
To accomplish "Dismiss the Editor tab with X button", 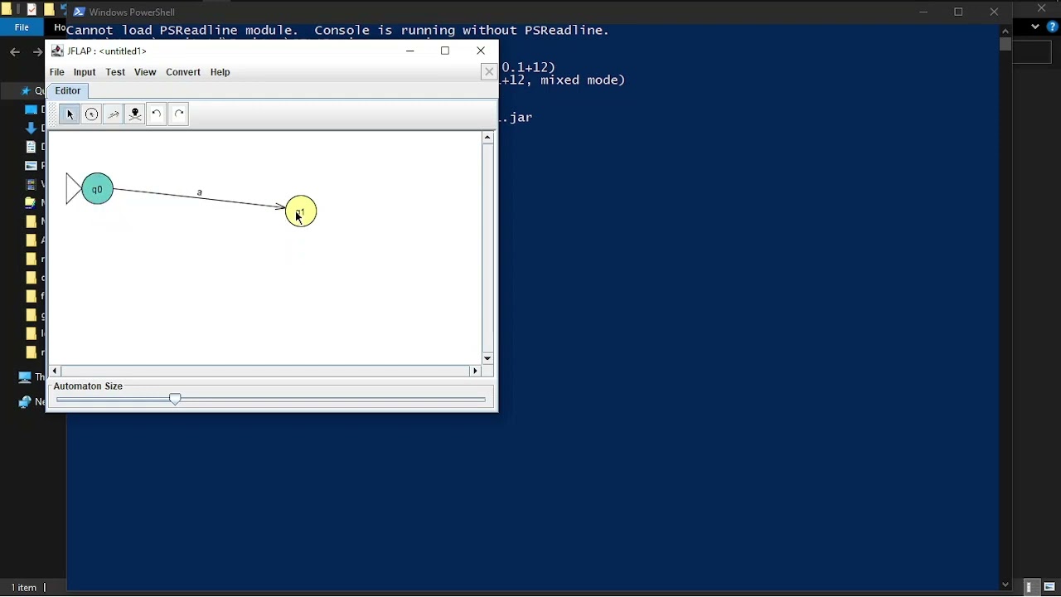I will point(489,72).
